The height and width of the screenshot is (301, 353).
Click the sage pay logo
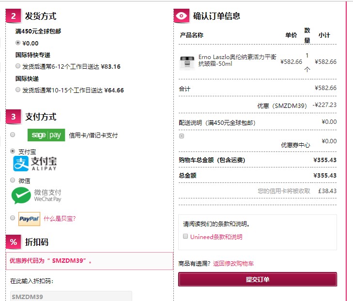coord(46,135)
